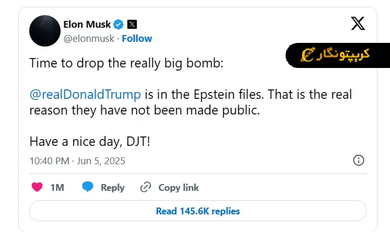The width and height of the screenshot is (390, 240).
Task: Follow the account via the Follow link
Action: [x=137, y=39]
